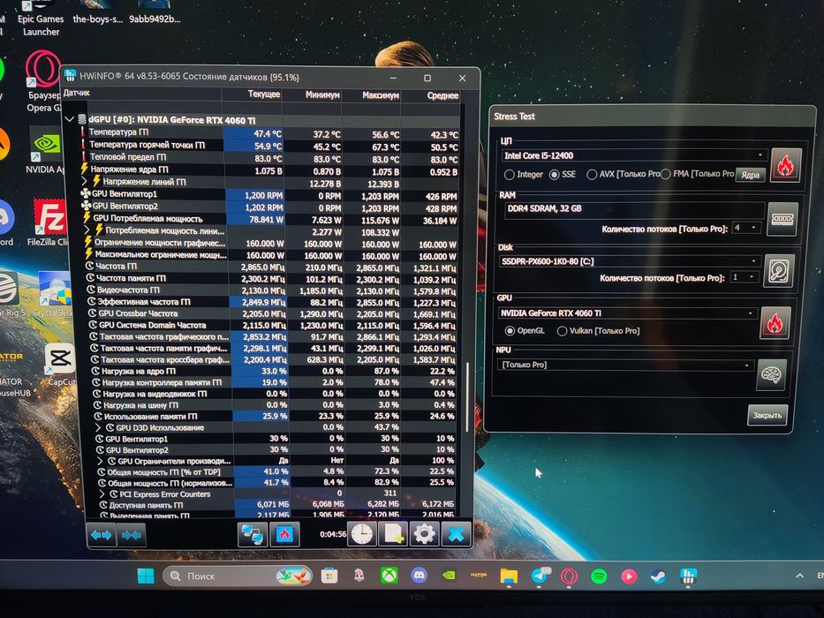Click the Максимум column header
The height and width of the screenshot is (618, 824).
click(x=372, y=95)
